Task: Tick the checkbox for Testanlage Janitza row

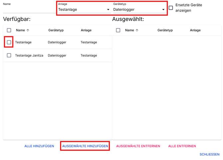Action: tap(9, 55)
